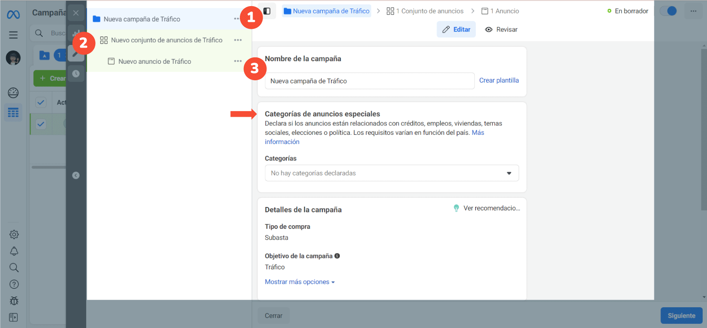Open the top-right more options ellipsis
The width and height of the screenshot is (707, 328).
(x=694, y=11)
